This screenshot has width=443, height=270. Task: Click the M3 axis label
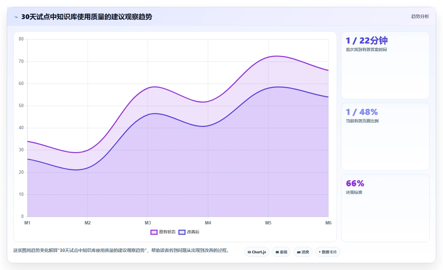click(x=148, y=223)
